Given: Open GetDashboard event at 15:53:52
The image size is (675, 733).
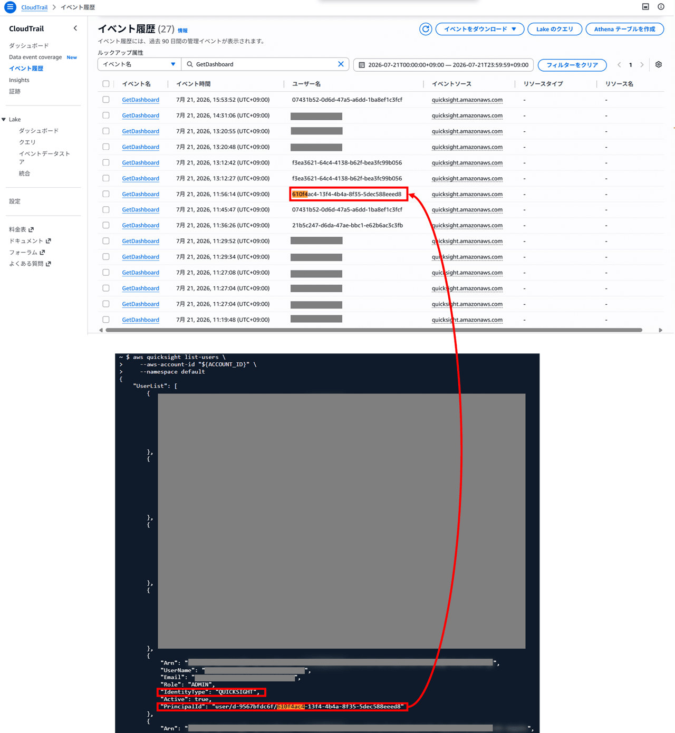Looking at the screenshot, I should (x=141, y=100).
